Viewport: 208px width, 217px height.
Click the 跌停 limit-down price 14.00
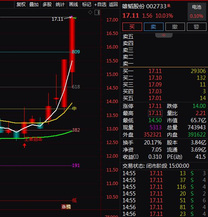(x=199, y=106)
